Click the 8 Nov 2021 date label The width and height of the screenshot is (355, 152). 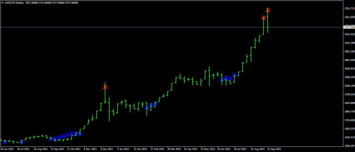coord(90,149)
